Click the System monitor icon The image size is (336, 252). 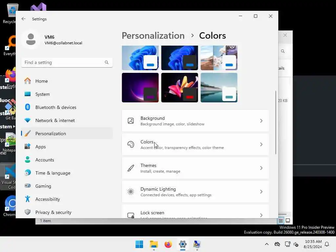coord(28,94)
